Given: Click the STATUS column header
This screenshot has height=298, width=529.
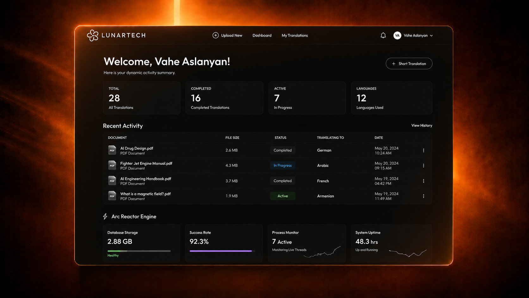Looking at the screenshot, I should [x=280, y=138].
